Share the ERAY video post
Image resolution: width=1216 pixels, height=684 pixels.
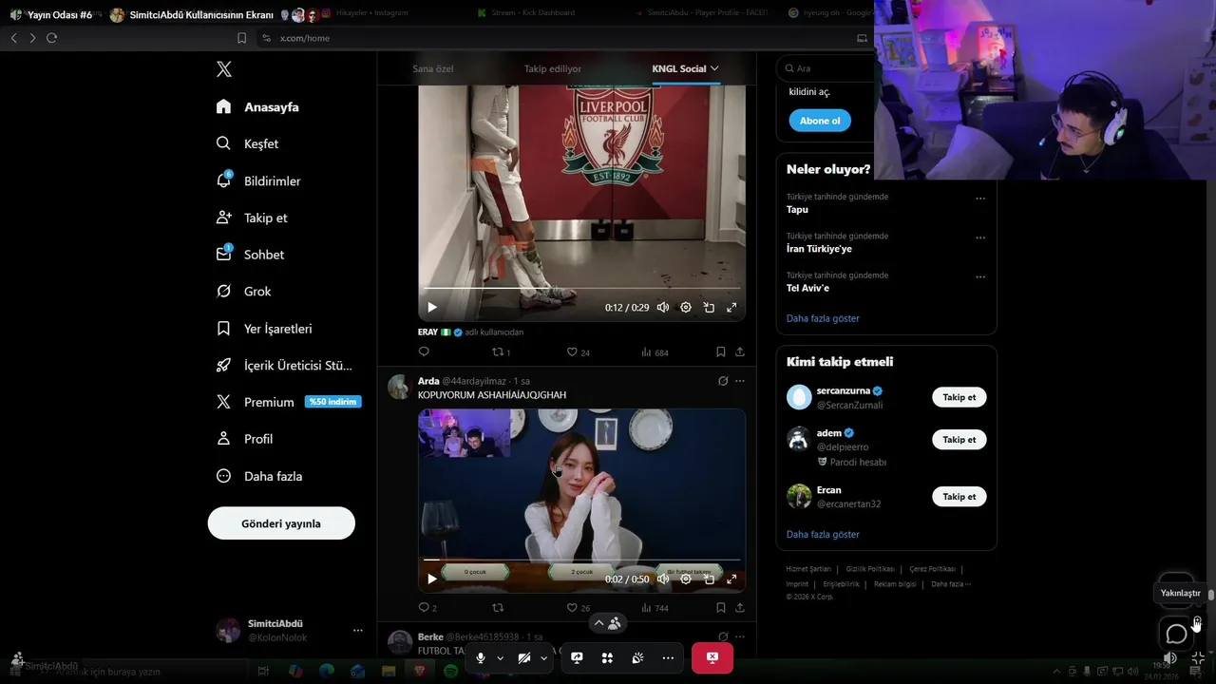[740, 351]
